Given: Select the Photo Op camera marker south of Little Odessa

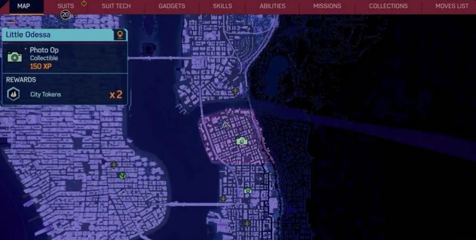Looking at the screenshot, I should [x=248, y=191].
